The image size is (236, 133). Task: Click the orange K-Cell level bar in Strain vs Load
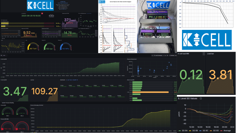150,92
